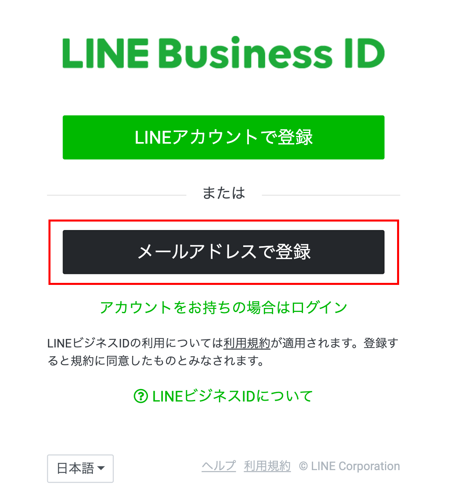
Task: Open the footer 利用規約 link
Action: pyautogui.click(x=267, y=466)
